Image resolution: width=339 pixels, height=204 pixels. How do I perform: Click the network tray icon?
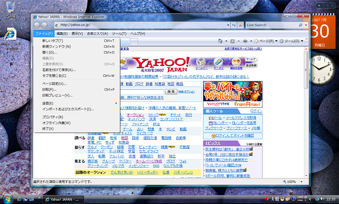click(x=317, y=199)
